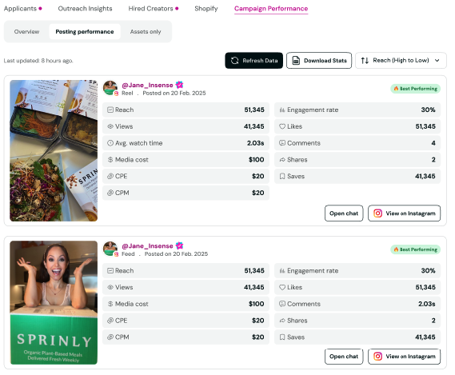455x375 pixels.
Task: Click the Shares arrow icon in Feed post
Action: (282, 321)
